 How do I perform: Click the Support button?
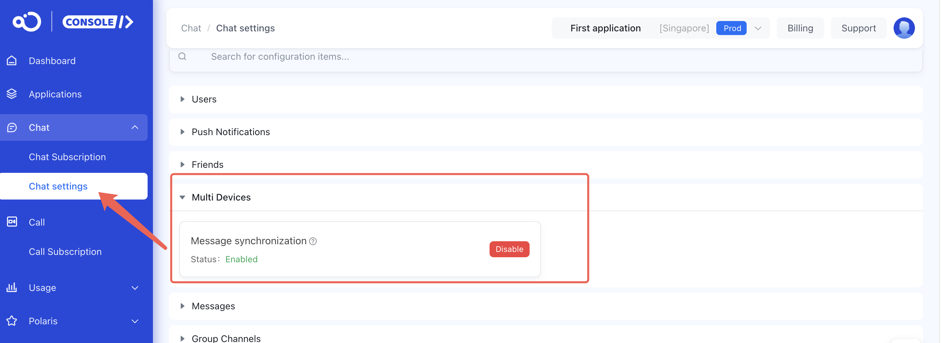[859, 28]
